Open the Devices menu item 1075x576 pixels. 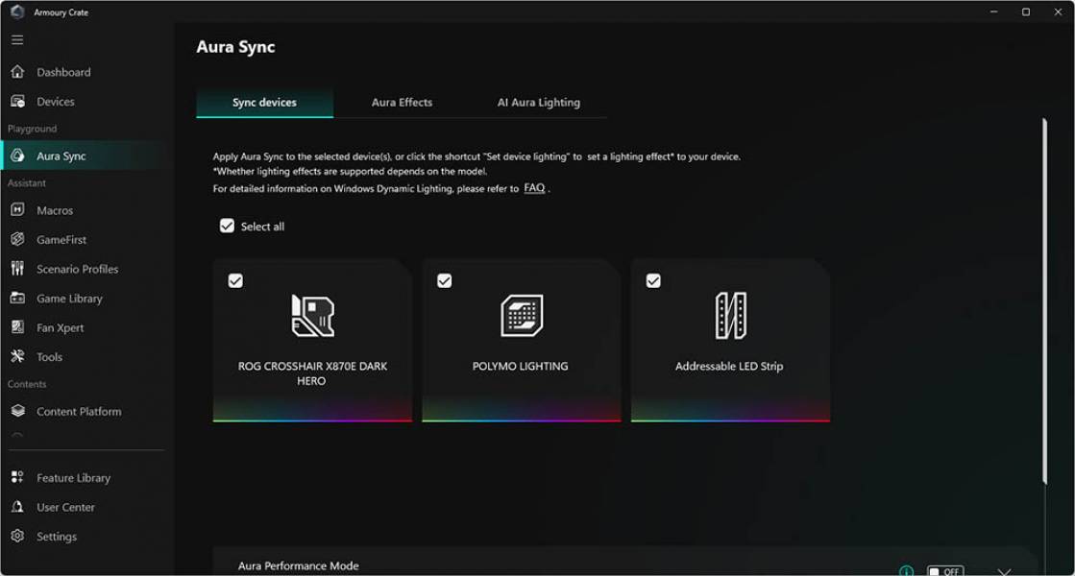(x=56, y=102)
